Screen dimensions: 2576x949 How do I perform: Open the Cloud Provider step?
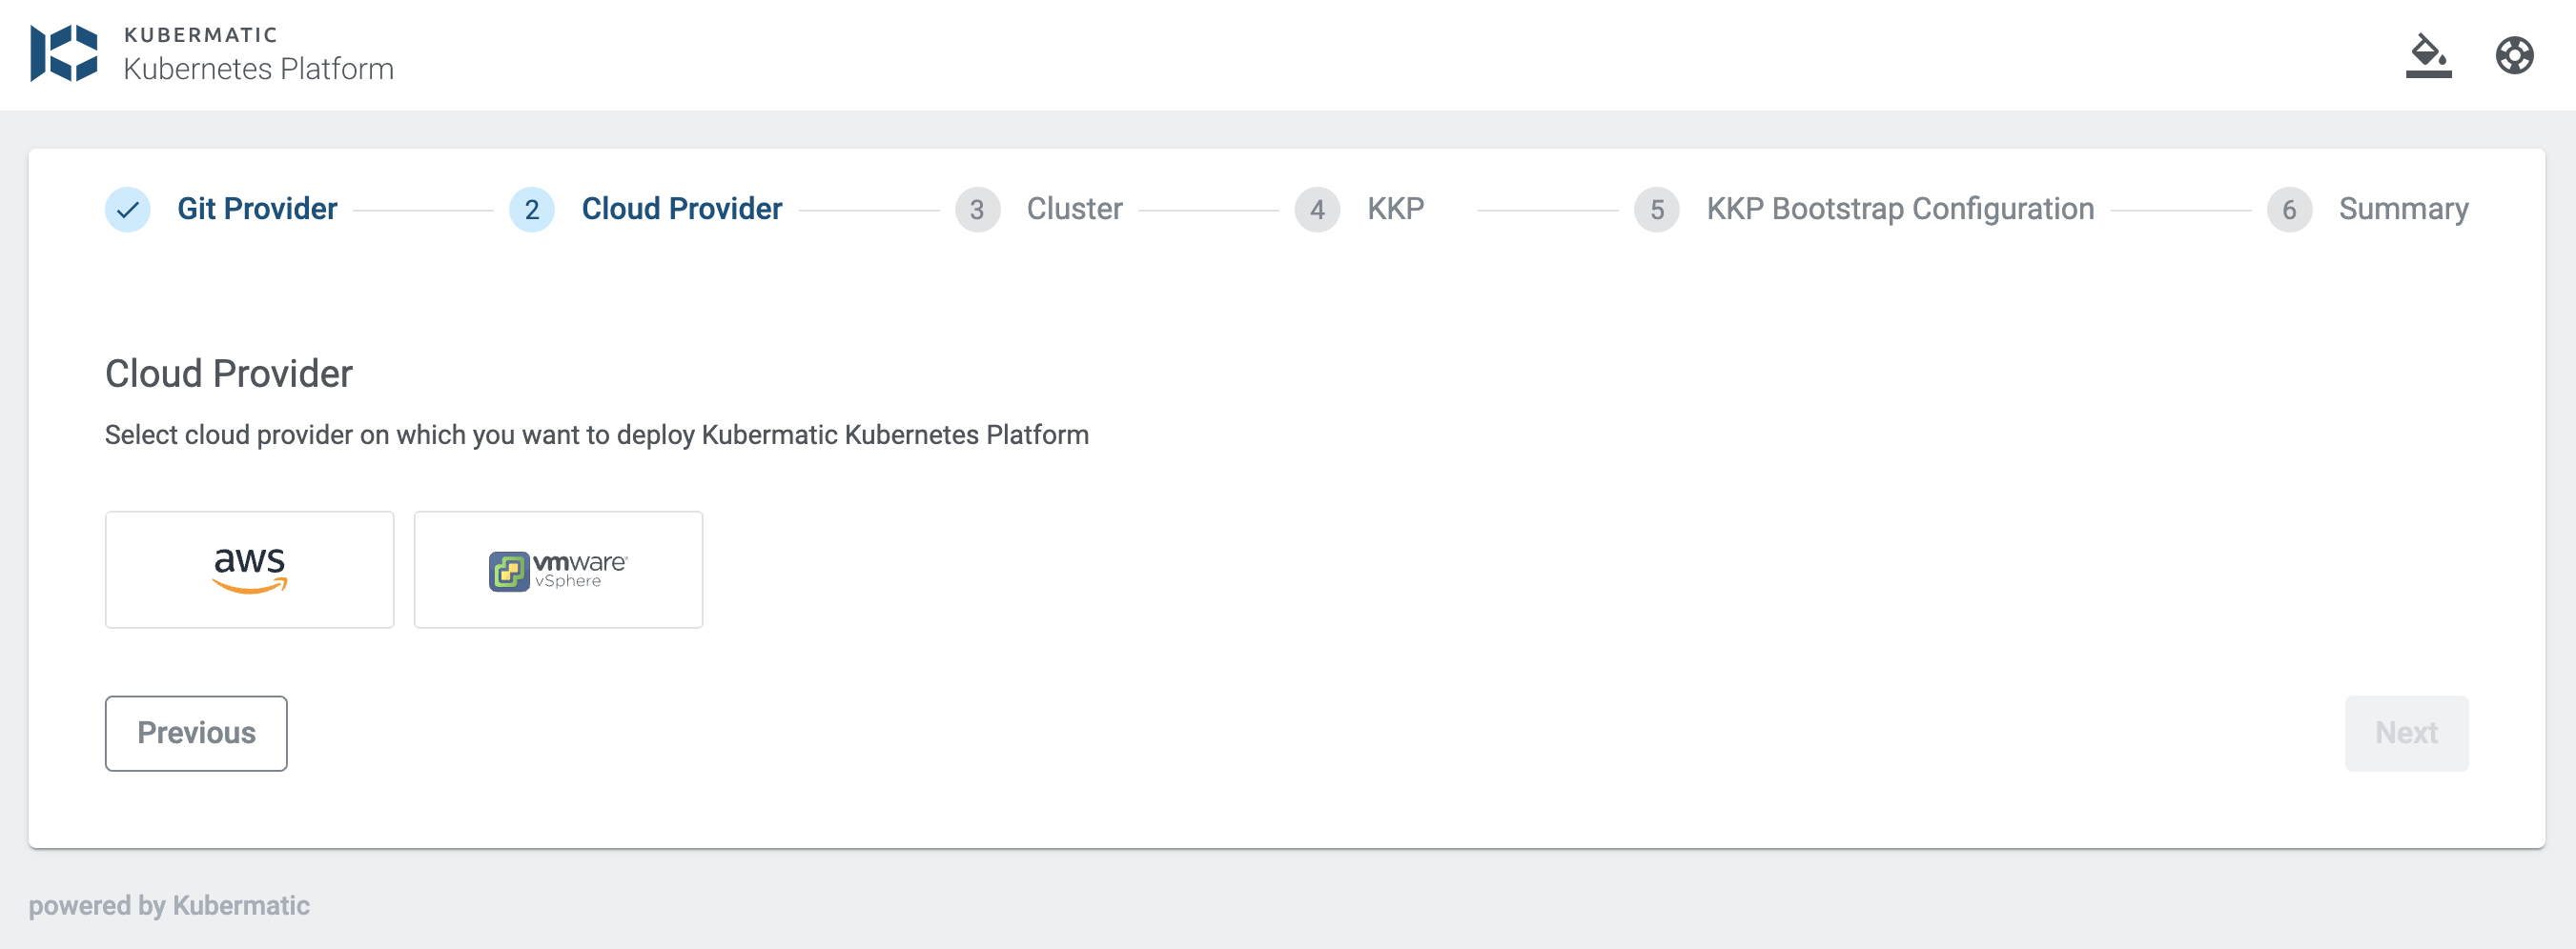[x=682, y=209]
